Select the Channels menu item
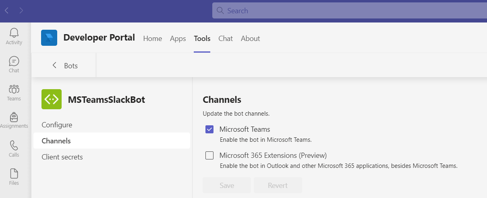 point(112,141)
